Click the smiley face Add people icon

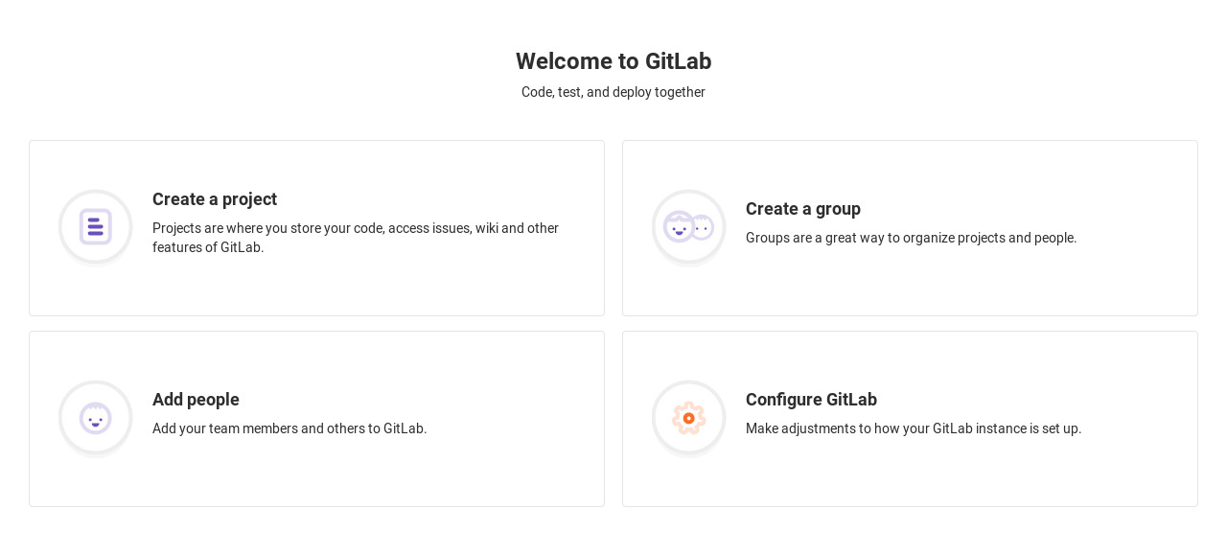(x=96, y=418)
